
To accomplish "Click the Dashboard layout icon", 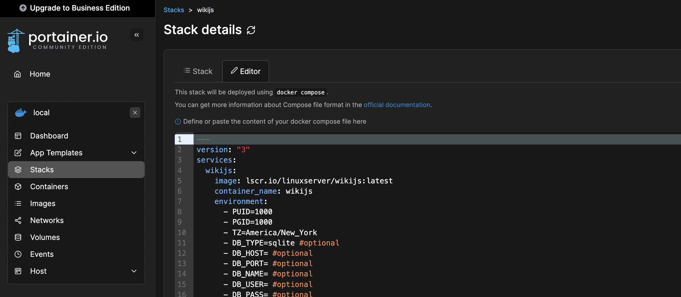I will [x=18, y=136].
